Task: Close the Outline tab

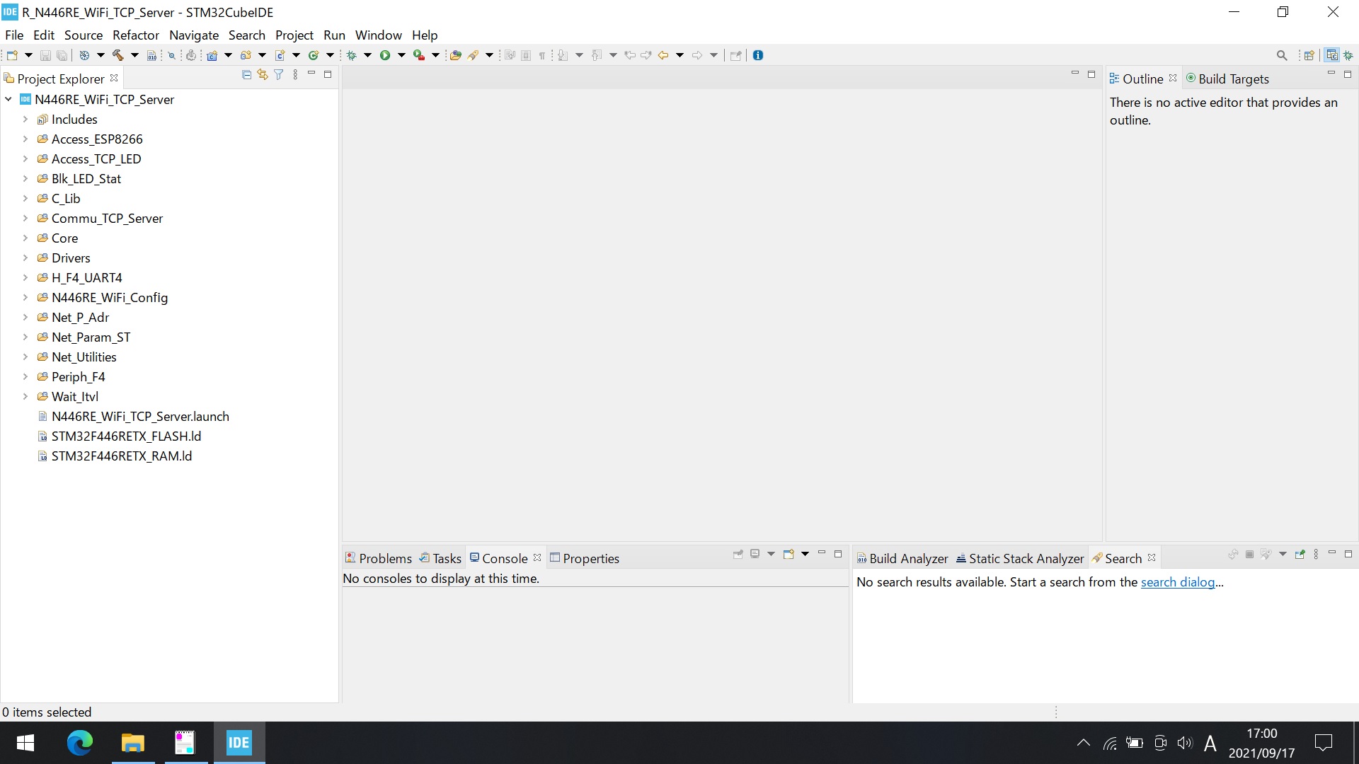Action: coord(1173,78)
